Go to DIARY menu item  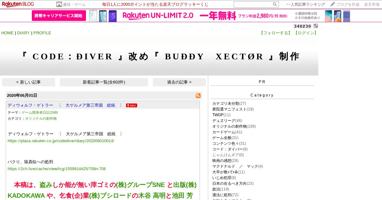coord(24,33)
